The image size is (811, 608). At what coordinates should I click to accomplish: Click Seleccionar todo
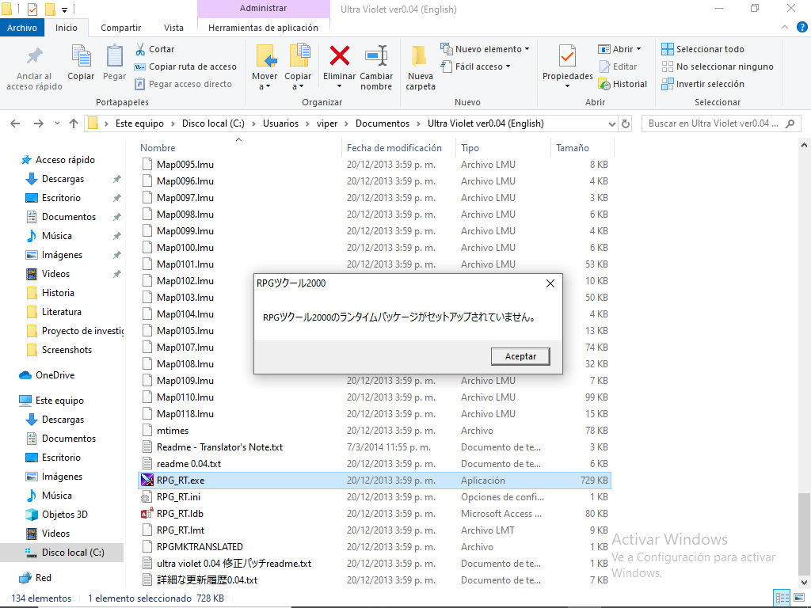pyautogui.click(x=703, y=49)
